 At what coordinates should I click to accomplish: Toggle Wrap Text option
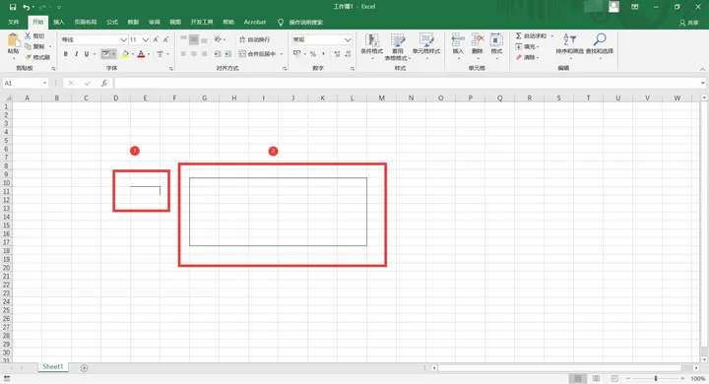(254, 39)
